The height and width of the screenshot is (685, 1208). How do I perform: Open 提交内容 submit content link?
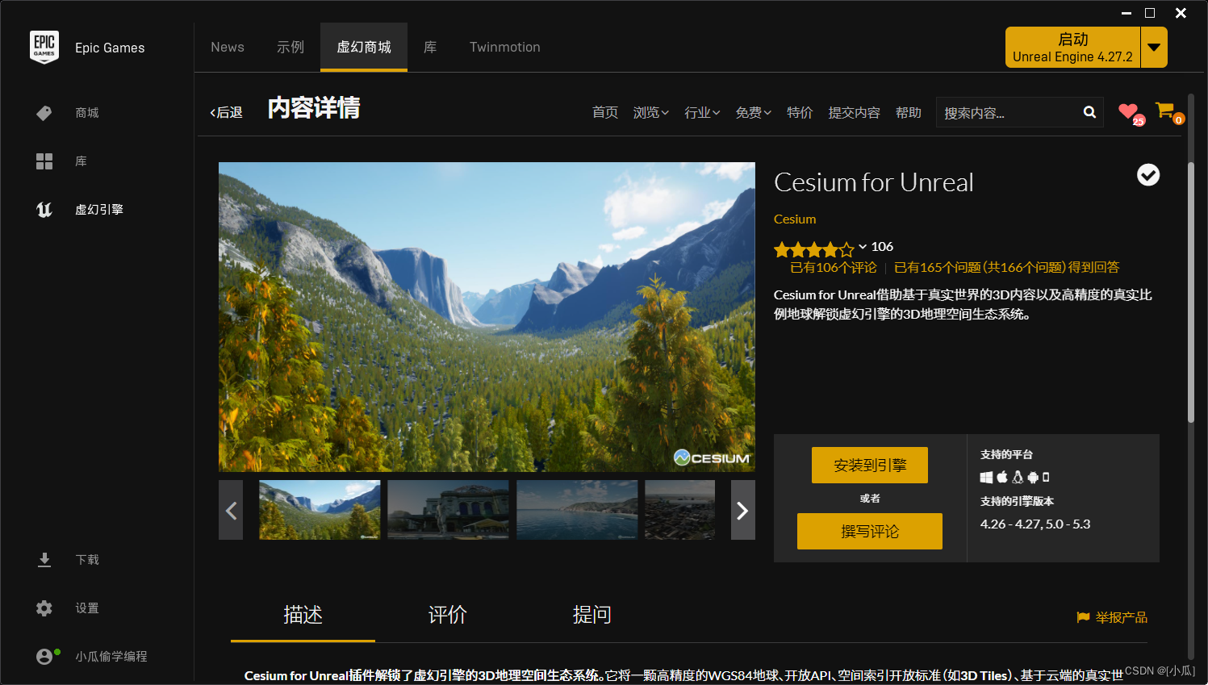(855, 112)
